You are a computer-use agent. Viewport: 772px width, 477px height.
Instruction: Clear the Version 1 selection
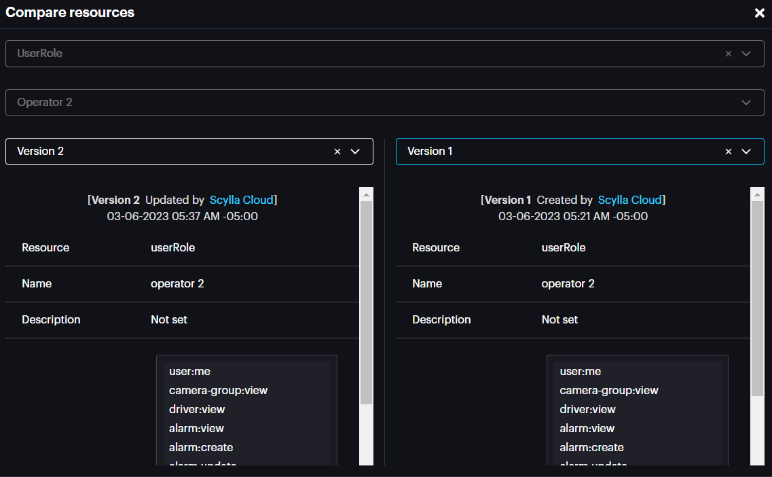coord(729,152)
